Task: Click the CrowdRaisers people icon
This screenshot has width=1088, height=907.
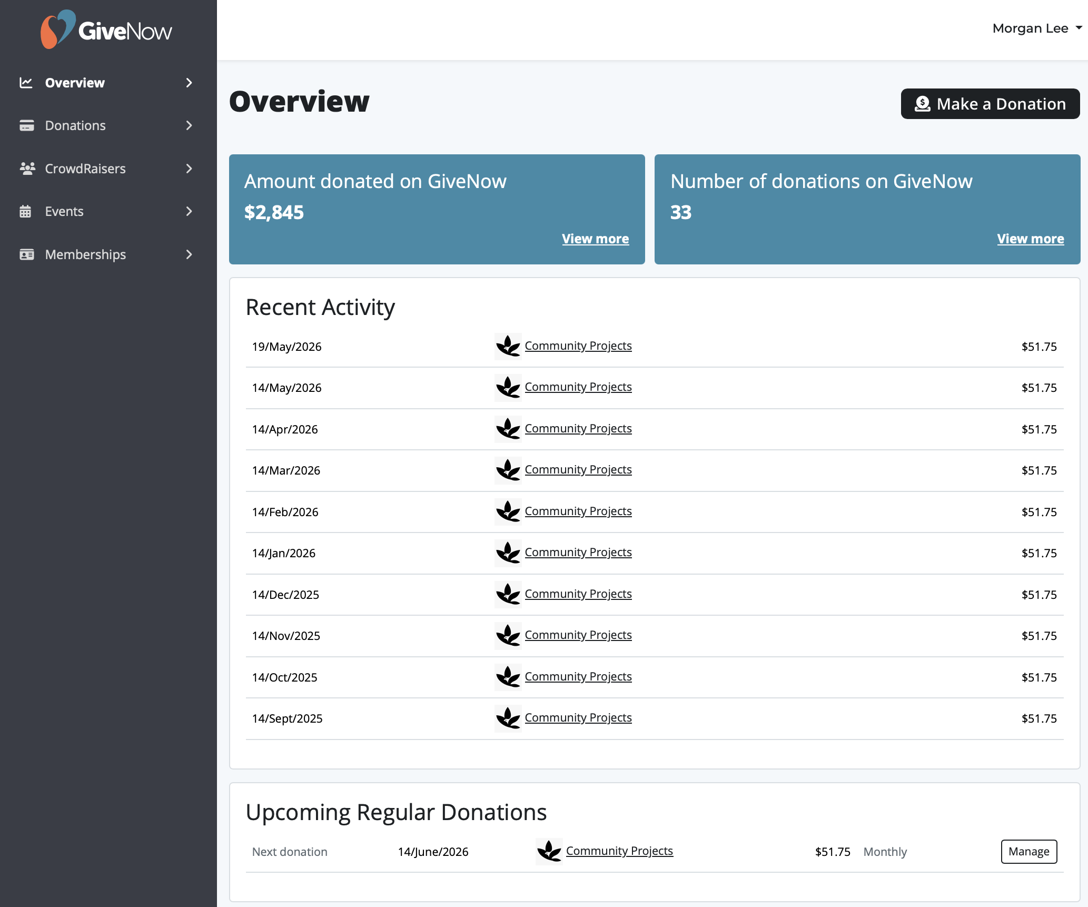Action: pos(27,169)
